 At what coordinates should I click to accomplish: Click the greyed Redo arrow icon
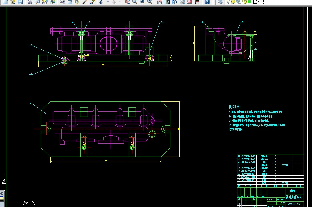[x=114, y=2]
